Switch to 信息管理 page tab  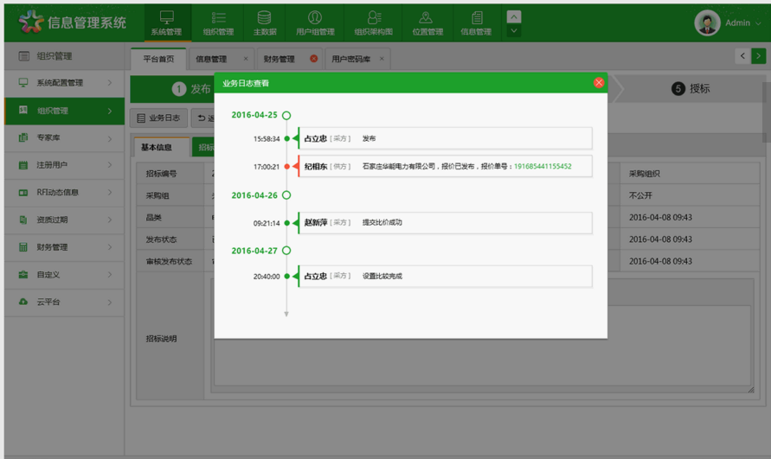[x=211, y=59]
